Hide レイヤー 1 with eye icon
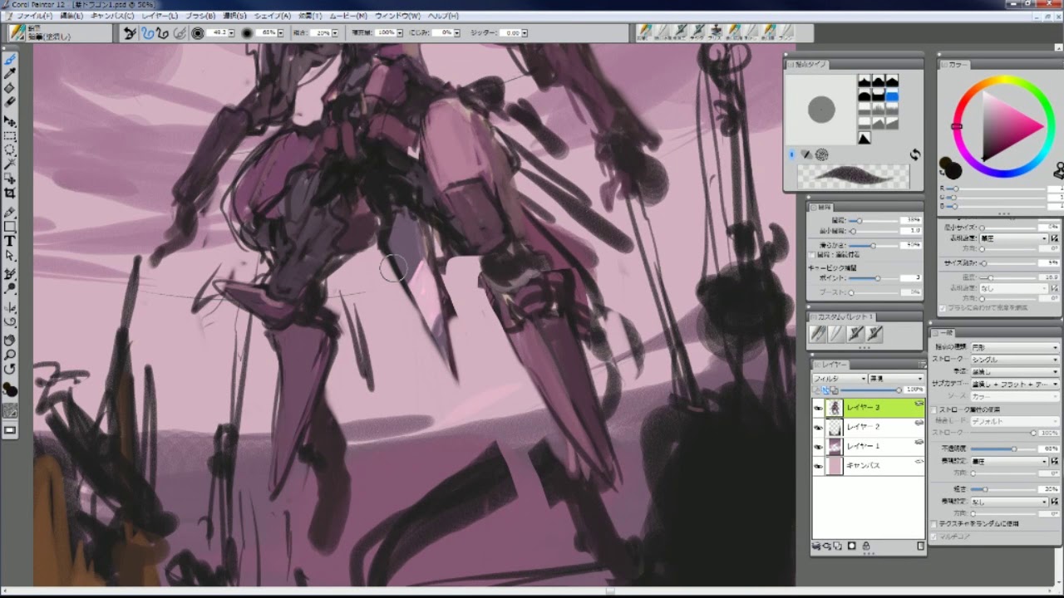The width and height of the screenshot is (1064, 598). (818, 446)
